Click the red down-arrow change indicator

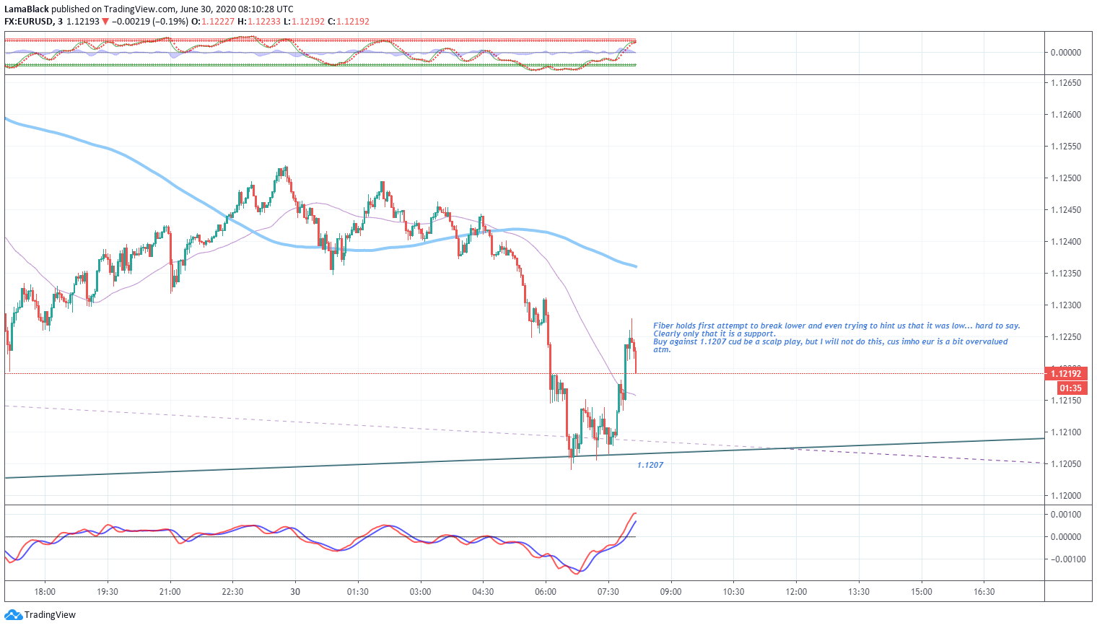pyautogui.click(x=105, y=22)
